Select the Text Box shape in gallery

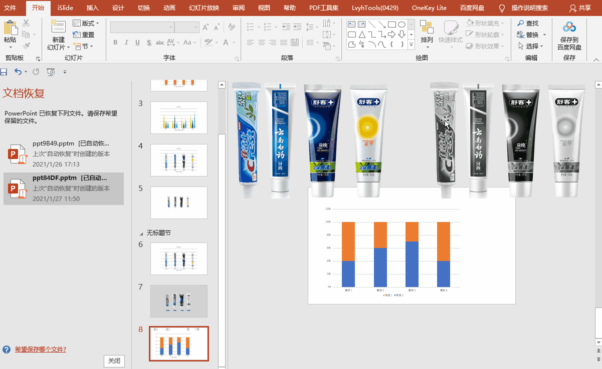tap(351, 24)
